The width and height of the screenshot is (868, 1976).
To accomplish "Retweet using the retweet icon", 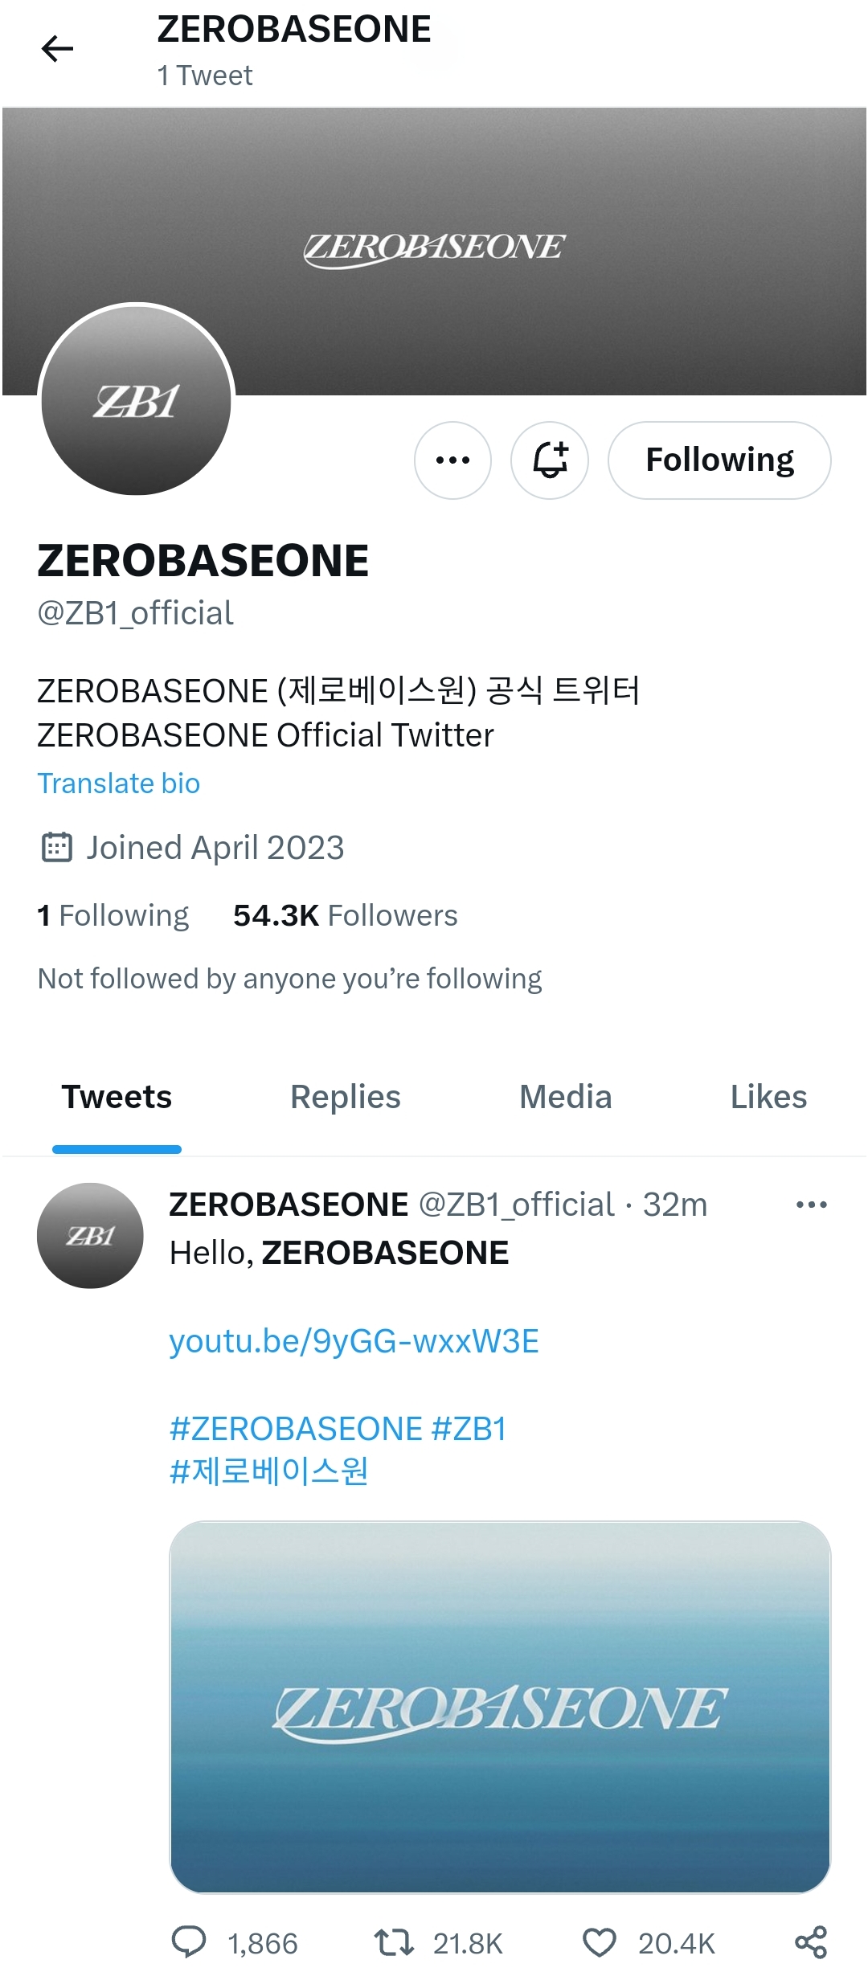I will pos(394,1943).
